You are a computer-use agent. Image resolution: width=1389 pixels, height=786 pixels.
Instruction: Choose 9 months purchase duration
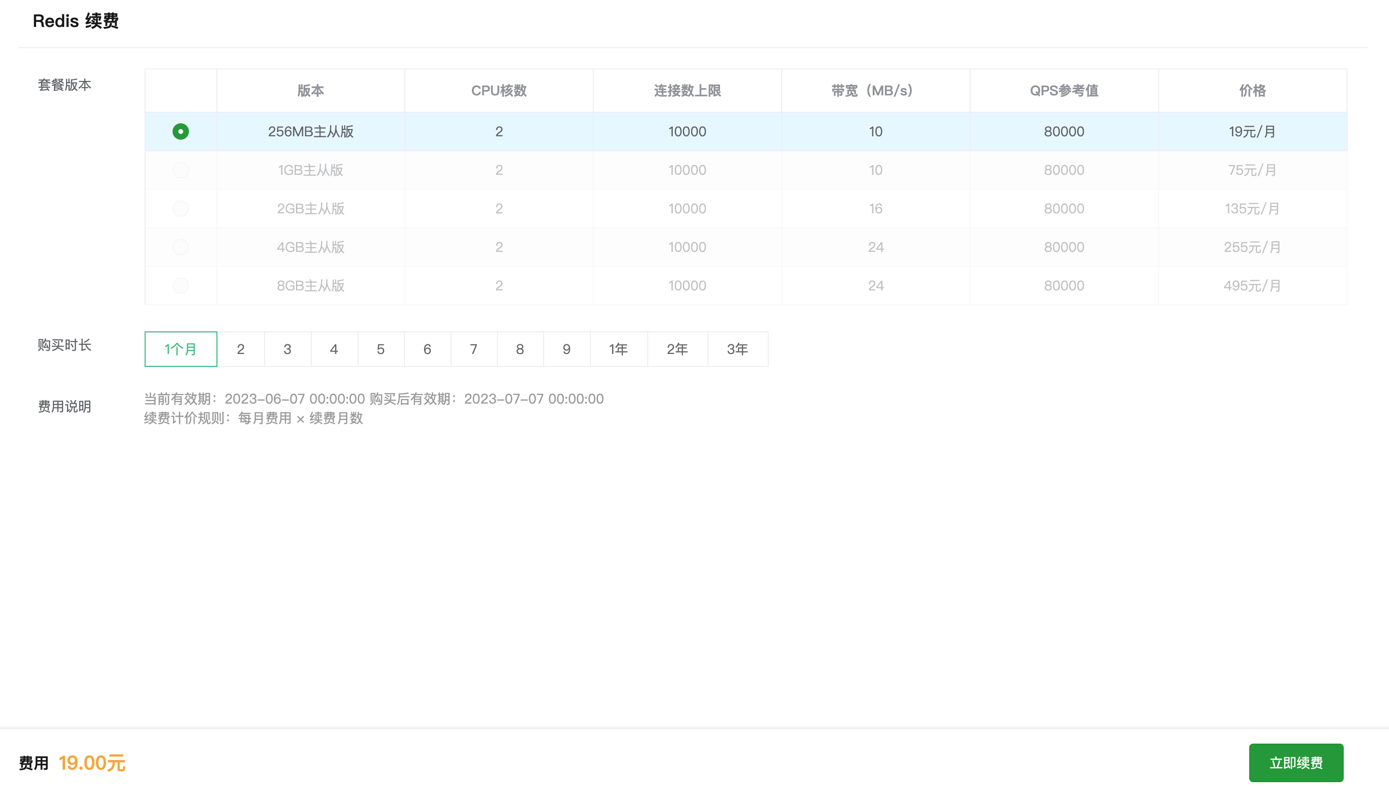coord(566,349)
